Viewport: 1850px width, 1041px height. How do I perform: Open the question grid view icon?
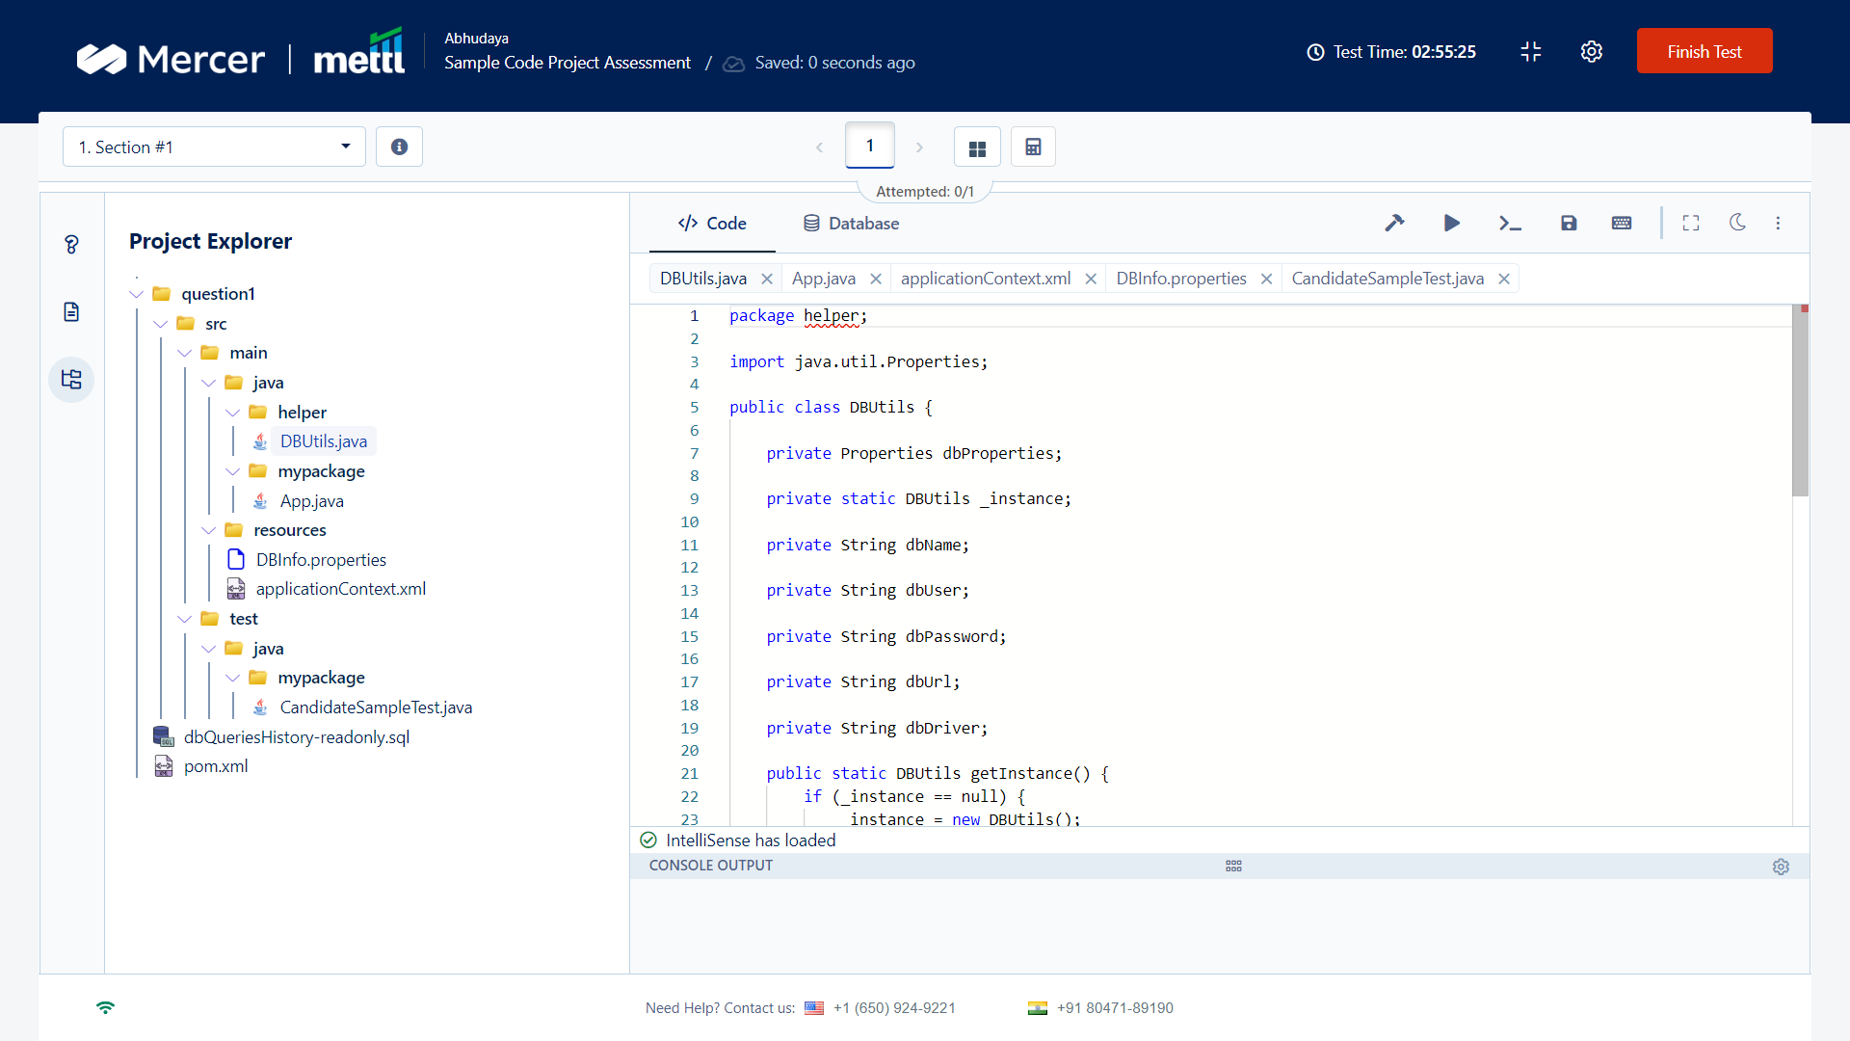[977, 147]
